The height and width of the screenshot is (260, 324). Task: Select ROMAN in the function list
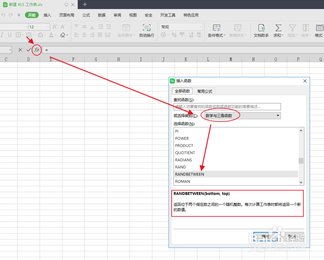[x=236, y=181]
